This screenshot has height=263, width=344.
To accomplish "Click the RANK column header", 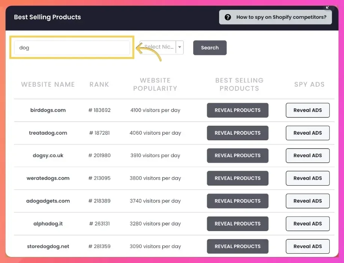I will [x=99, y=84].
